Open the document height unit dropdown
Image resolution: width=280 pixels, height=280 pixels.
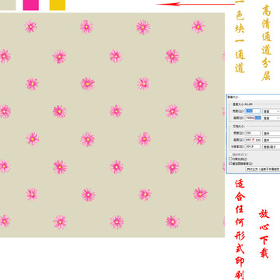(x=271, y=140)
